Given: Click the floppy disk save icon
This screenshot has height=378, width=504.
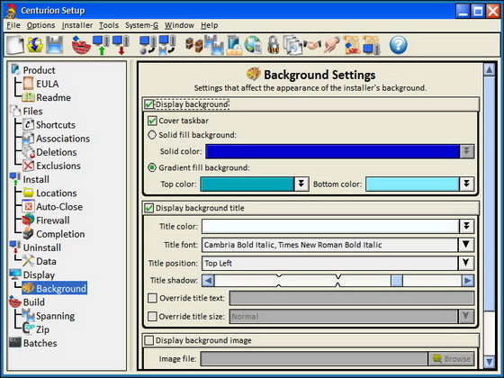Looking at the screenshot, I should 54,45.
